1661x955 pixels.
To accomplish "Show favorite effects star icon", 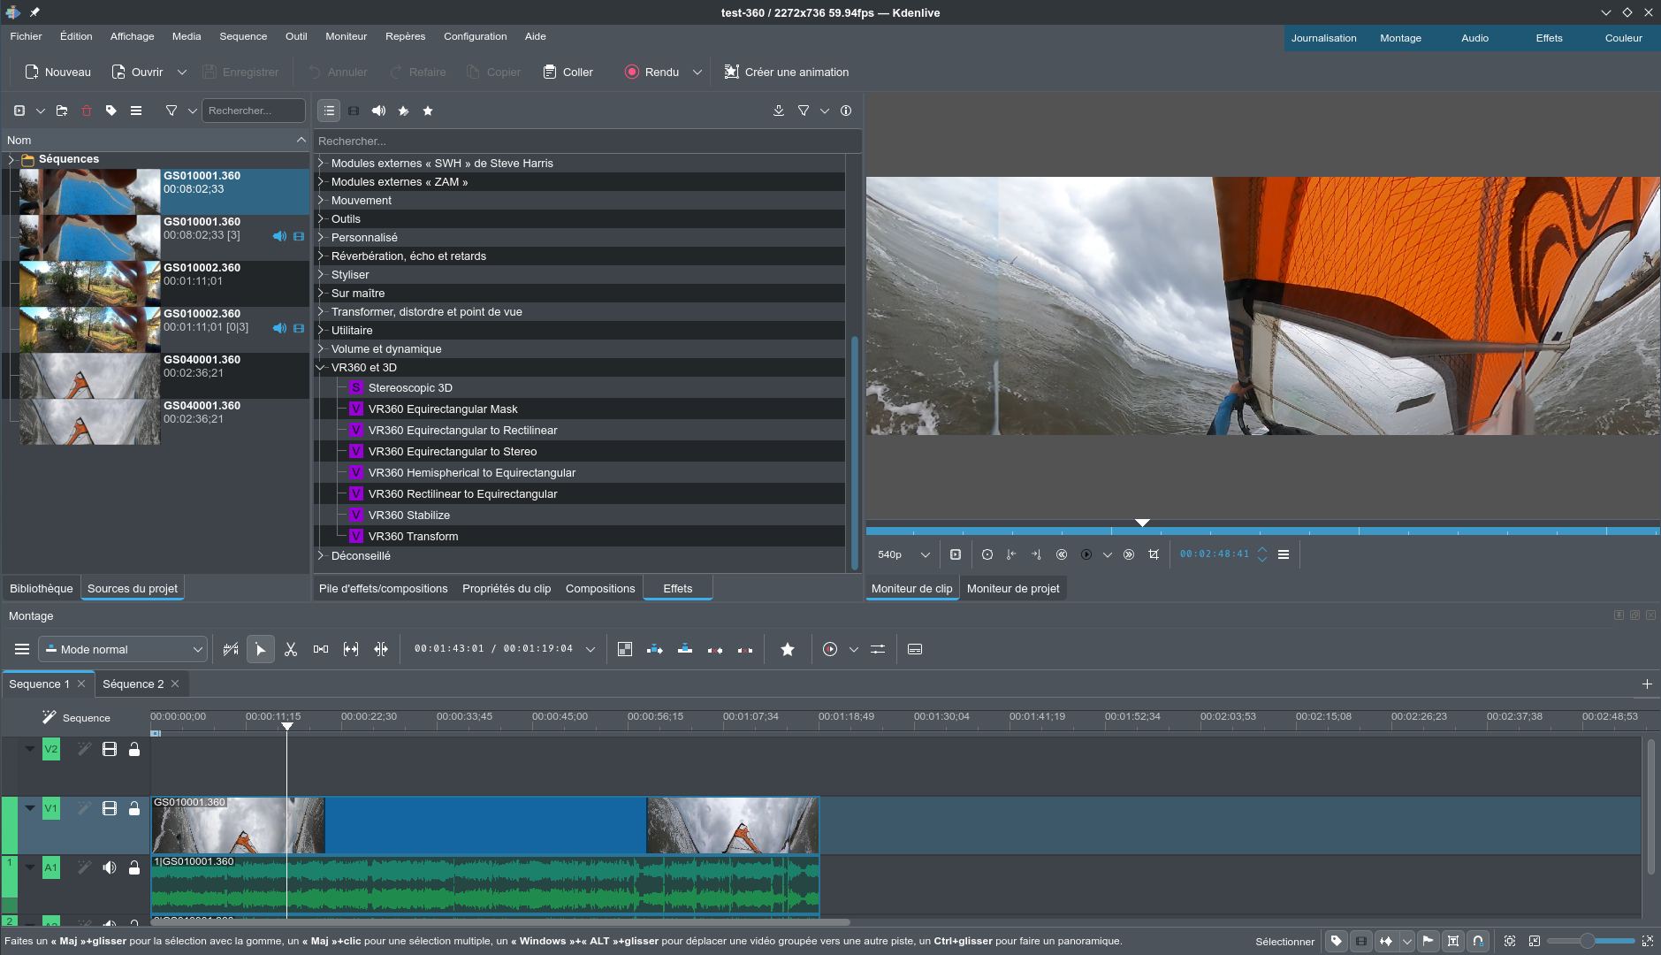I will tap(428, 111).
